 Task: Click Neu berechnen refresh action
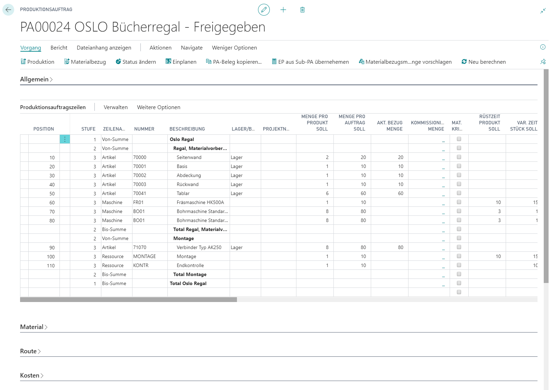(x=484, y=62)
